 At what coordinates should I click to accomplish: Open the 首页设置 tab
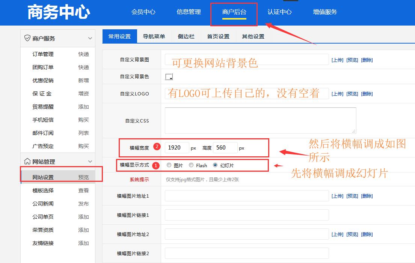[218, 36]
